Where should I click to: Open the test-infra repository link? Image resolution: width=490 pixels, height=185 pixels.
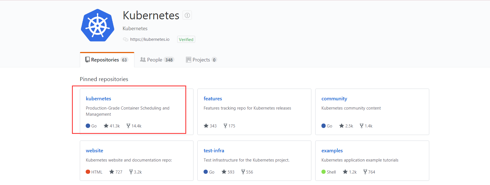[214, 151]
